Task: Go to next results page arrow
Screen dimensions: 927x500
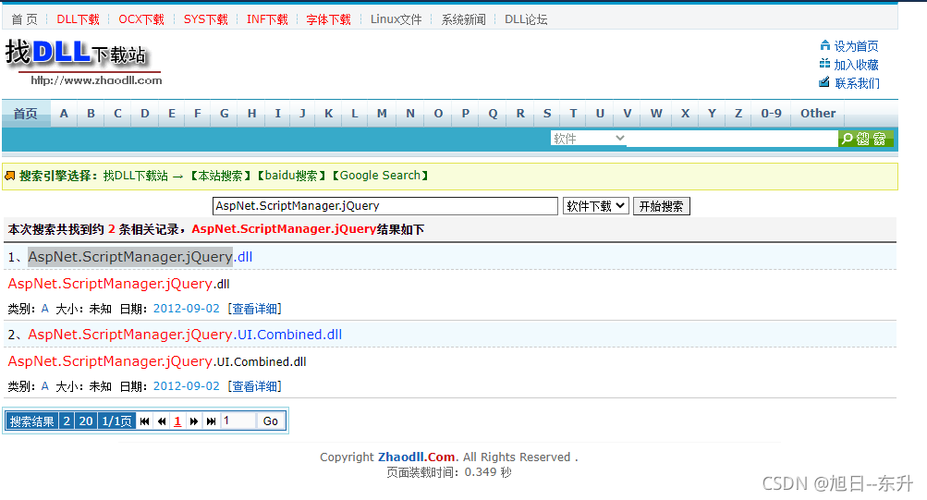Action: pos(194,421)
